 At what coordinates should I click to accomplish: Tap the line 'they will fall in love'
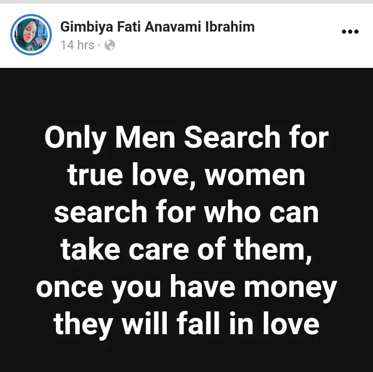tap(187, 324)
